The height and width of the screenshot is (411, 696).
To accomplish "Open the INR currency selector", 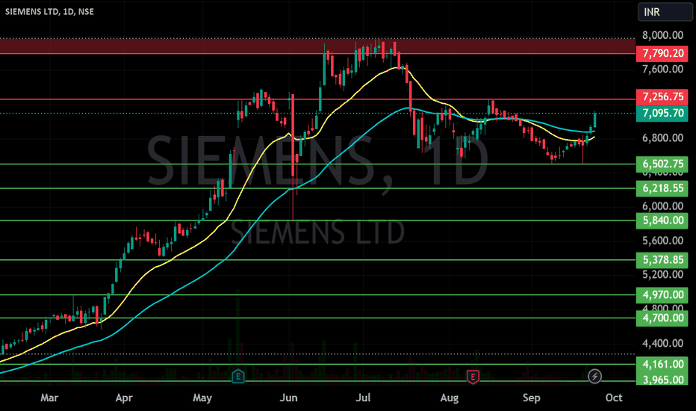I will coord(665,12).
